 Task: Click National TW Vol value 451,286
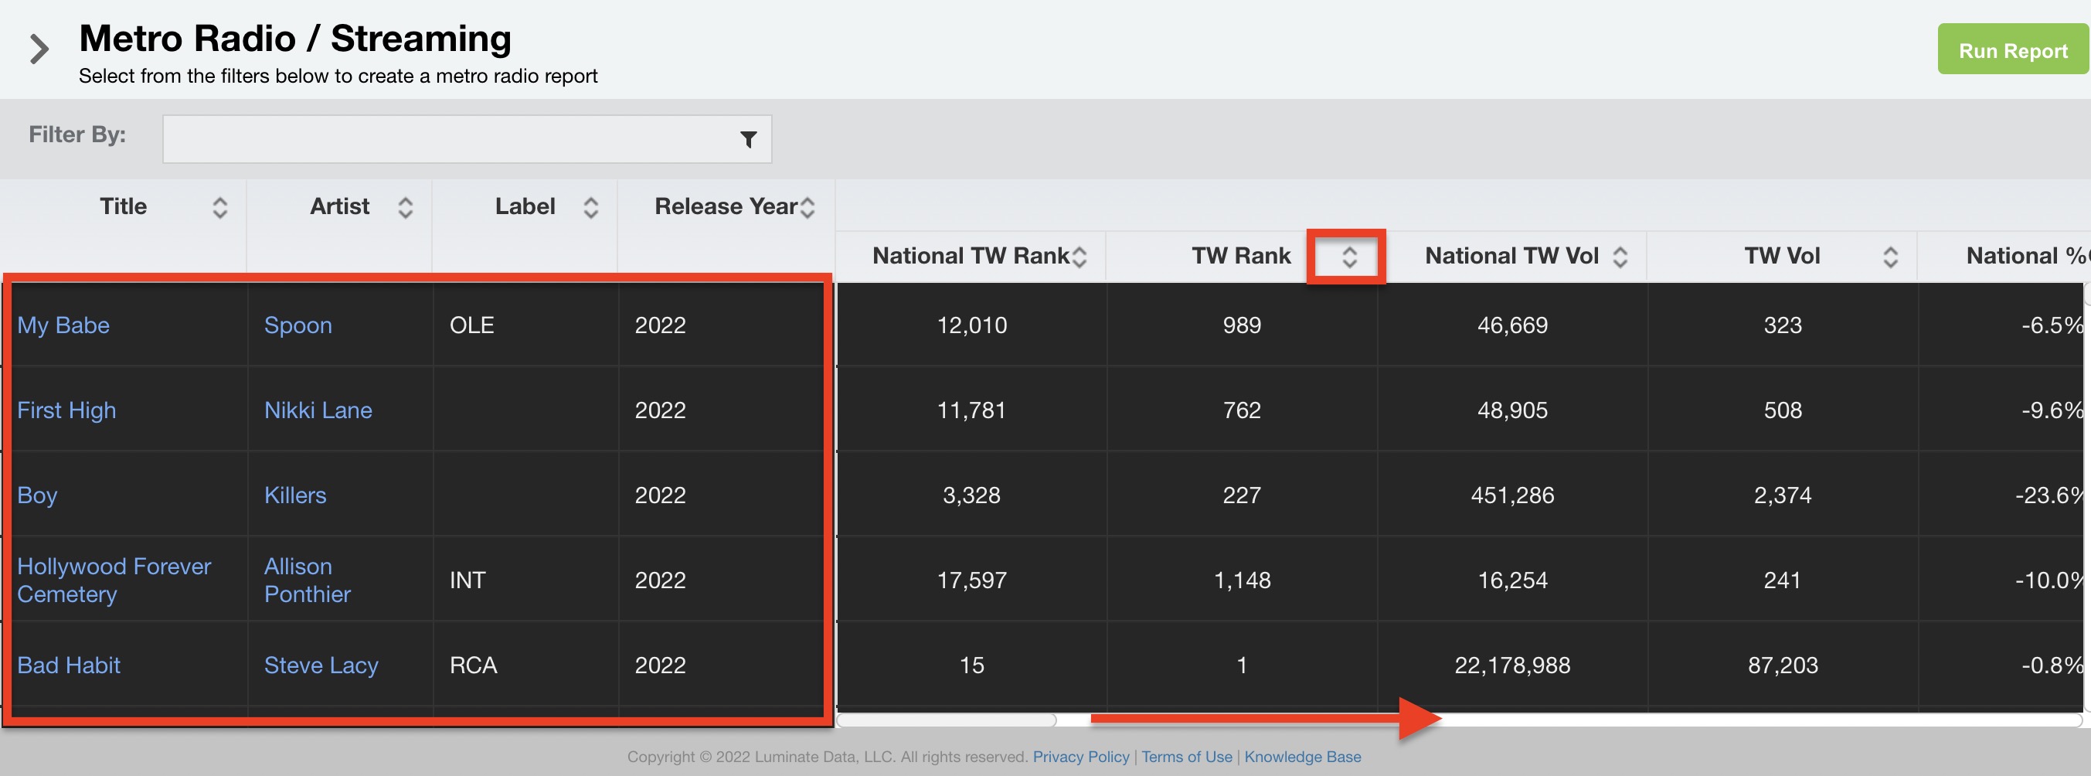1512,495
